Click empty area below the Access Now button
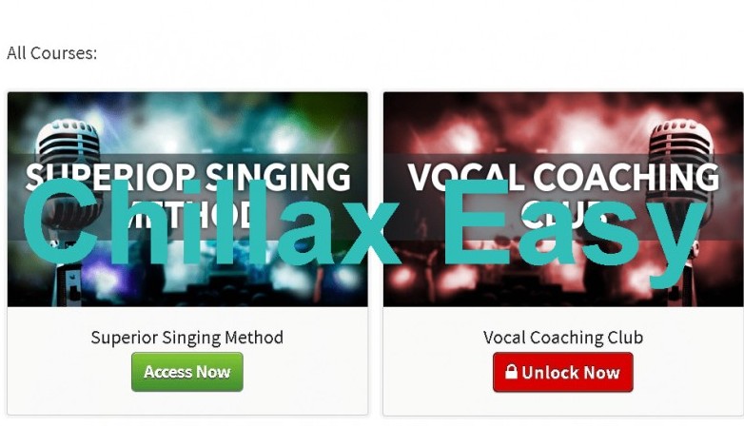Viewport: 744px width, 426px height. tap(186, 403)
